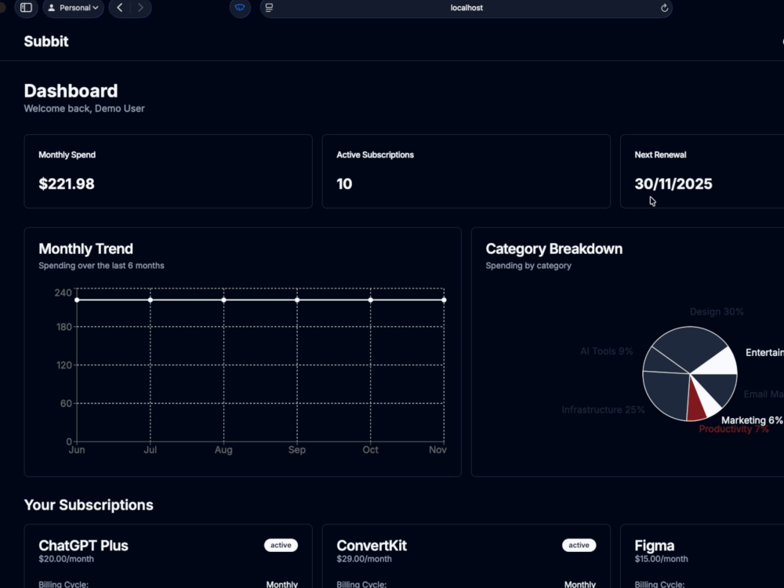Viewport: 784px width, 588px height.
Task: Open the ChatGPT Plus subscription card title
Action: pos(83,546)
